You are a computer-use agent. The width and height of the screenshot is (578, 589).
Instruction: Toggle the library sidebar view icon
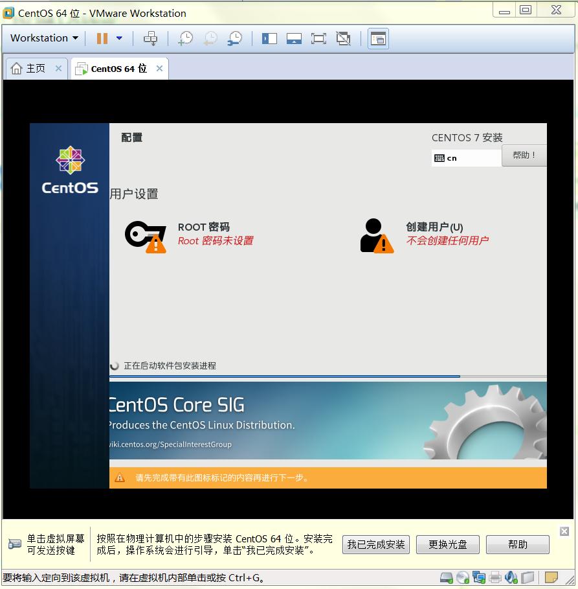coord(269,38)
